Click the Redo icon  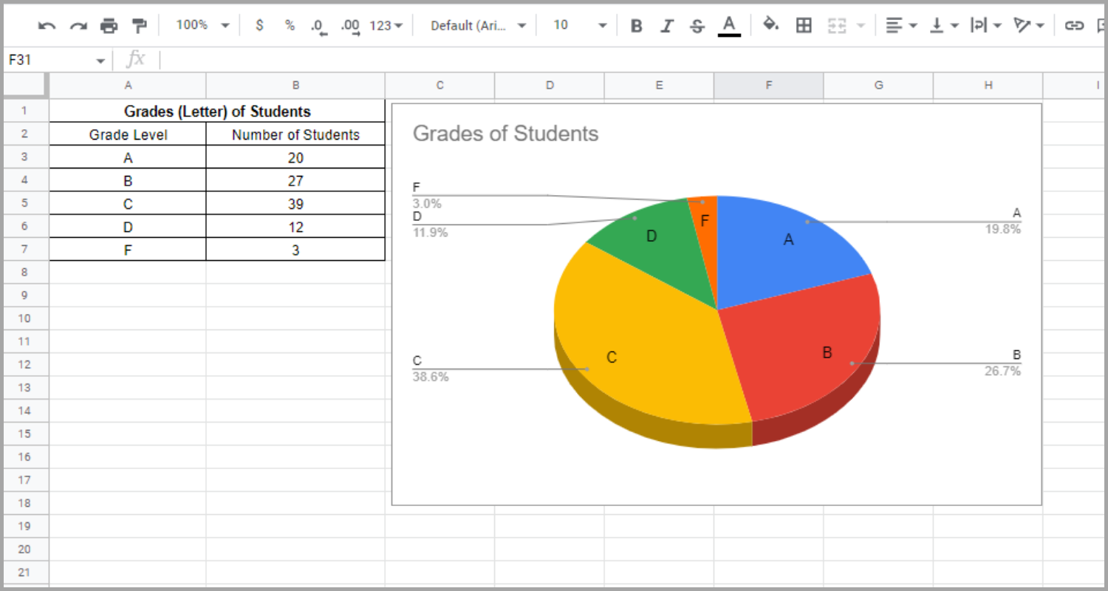click(x=78, y=24)
